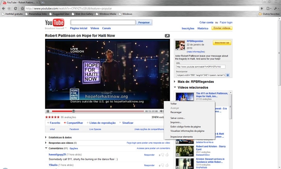Open Robert and Kristen Starry Eyed thumbnail
The width and height of the screenshot is (281, 169).
[185, 151]
